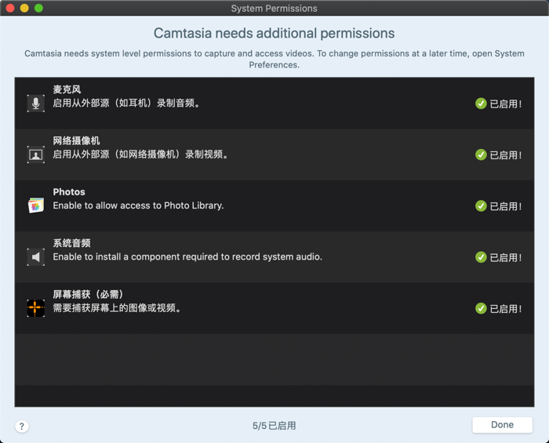Screen dimensions: 549x443
Task: Click the webcam permission icon
Action: point(36,154)
